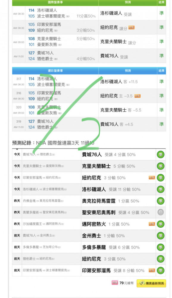Viewport: 172px width, 298px height.
Task: Click 主推 badge beside 紐約尼克 讓分 in 國際盤
Action: click(x=131, y=27)
